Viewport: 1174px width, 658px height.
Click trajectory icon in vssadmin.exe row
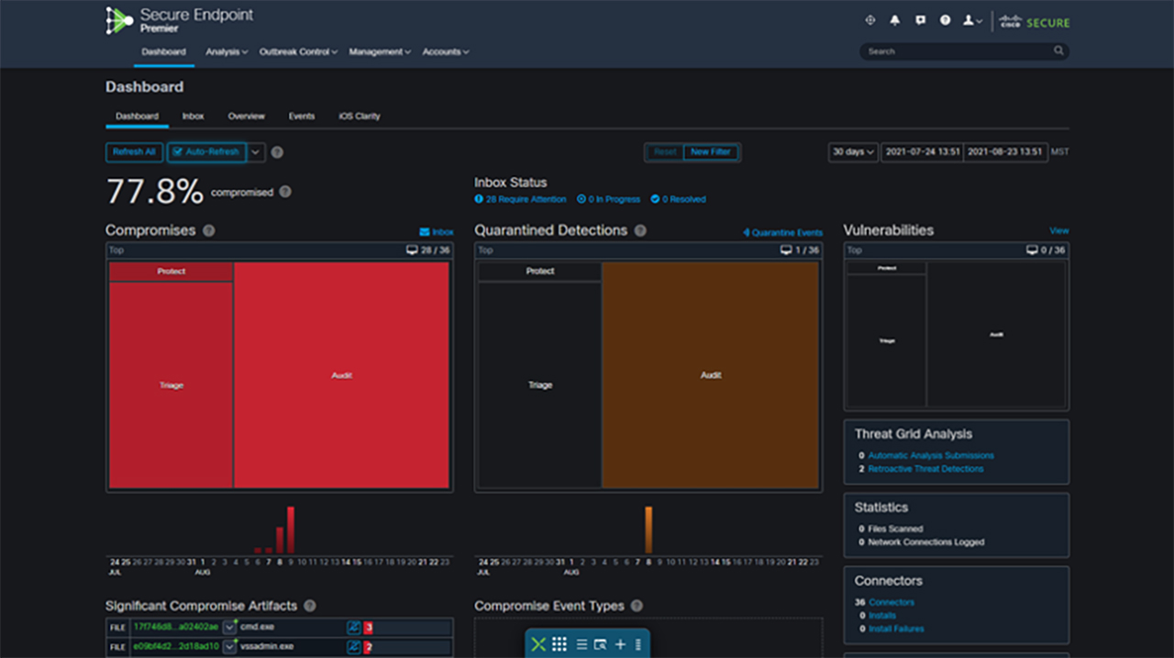354,647
